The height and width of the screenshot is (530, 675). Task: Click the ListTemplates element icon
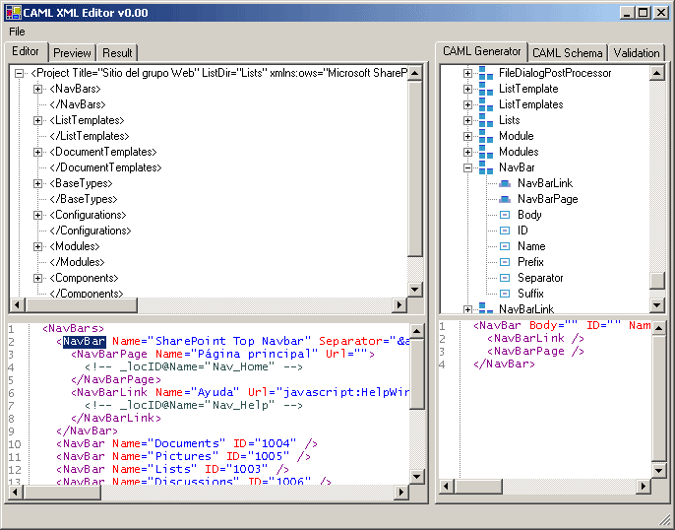pos(486,104)
